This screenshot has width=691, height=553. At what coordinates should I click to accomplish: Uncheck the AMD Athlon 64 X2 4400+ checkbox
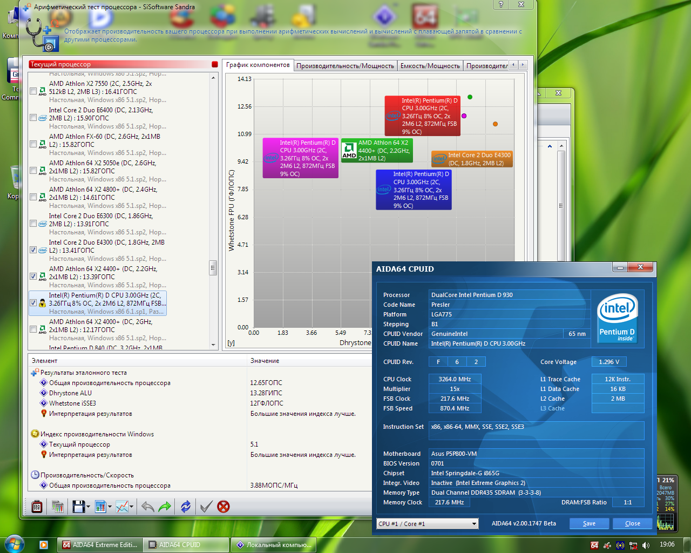(x=33, y=276)
